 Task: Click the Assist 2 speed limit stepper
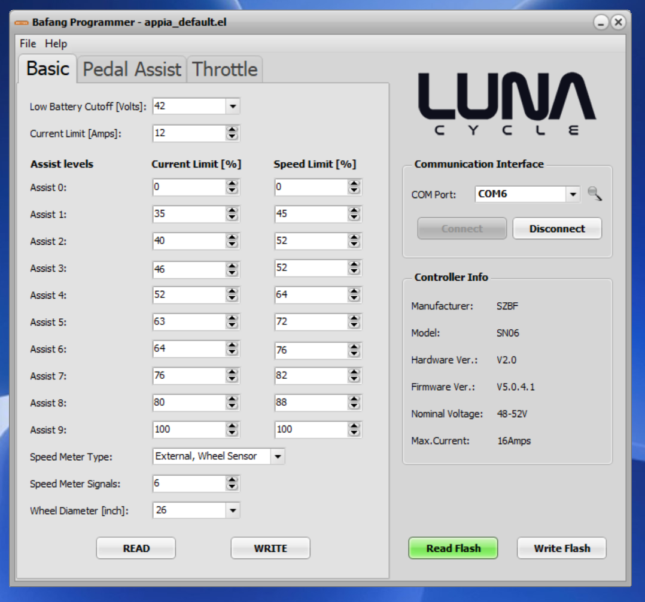(x=354, y=241)
